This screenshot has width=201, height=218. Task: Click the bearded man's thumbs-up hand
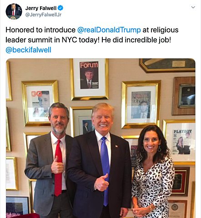click(x=57, y=165)
